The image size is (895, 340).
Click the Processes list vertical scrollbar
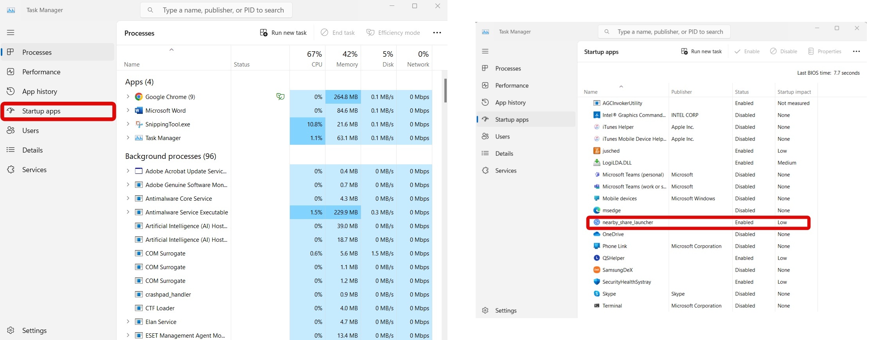tap(445, 90)
